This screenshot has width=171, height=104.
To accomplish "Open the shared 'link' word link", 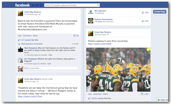I will 51,79.
